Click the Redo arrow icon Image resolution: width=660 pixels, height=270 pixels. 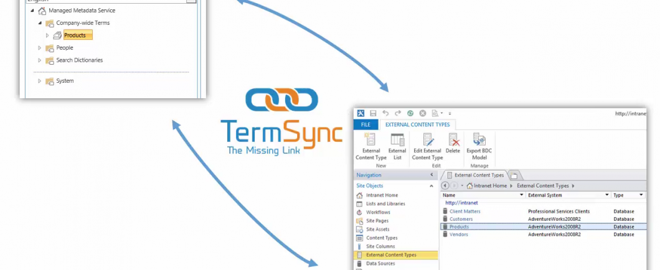click(398, 113)
